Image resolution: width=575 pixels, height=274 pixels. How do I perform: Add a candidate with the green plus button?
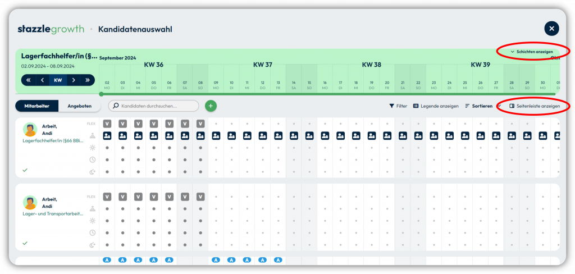tap(211, 106)
